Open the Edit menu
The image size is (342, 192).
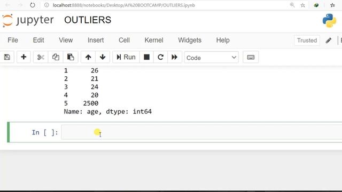(x=38, y=40)
